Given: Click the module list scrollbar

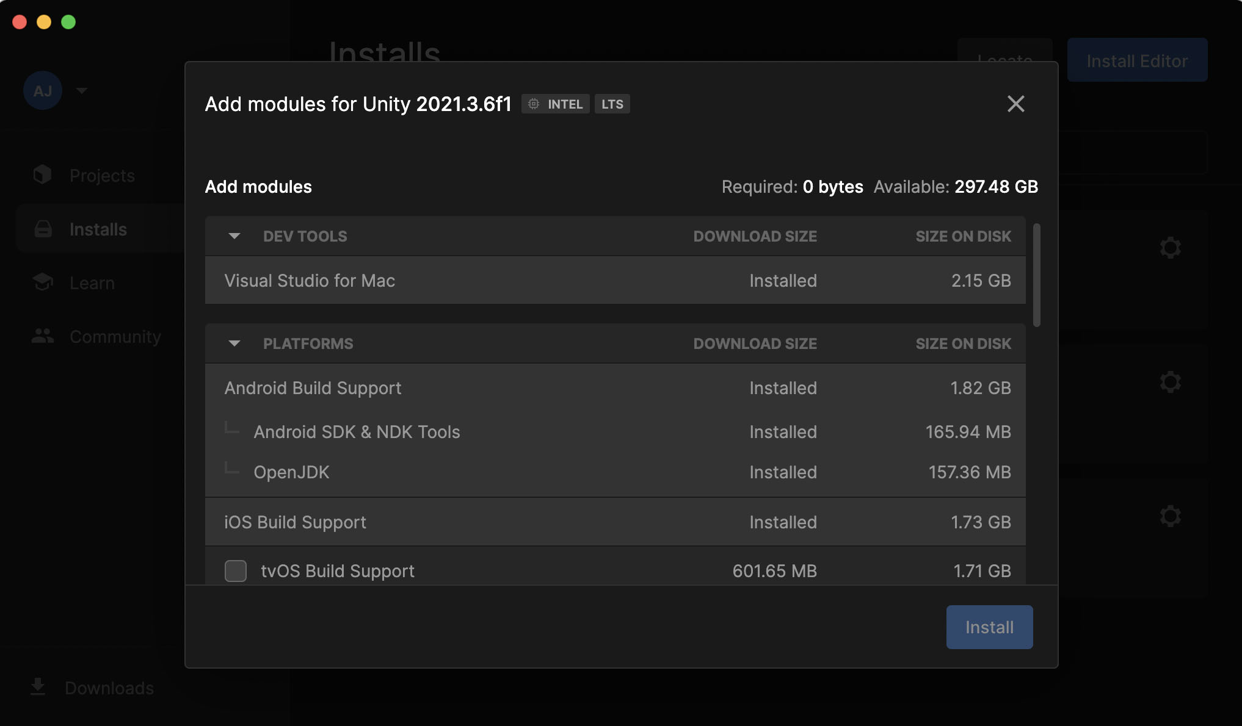Looking at the screenshot, I should 1036,275.
